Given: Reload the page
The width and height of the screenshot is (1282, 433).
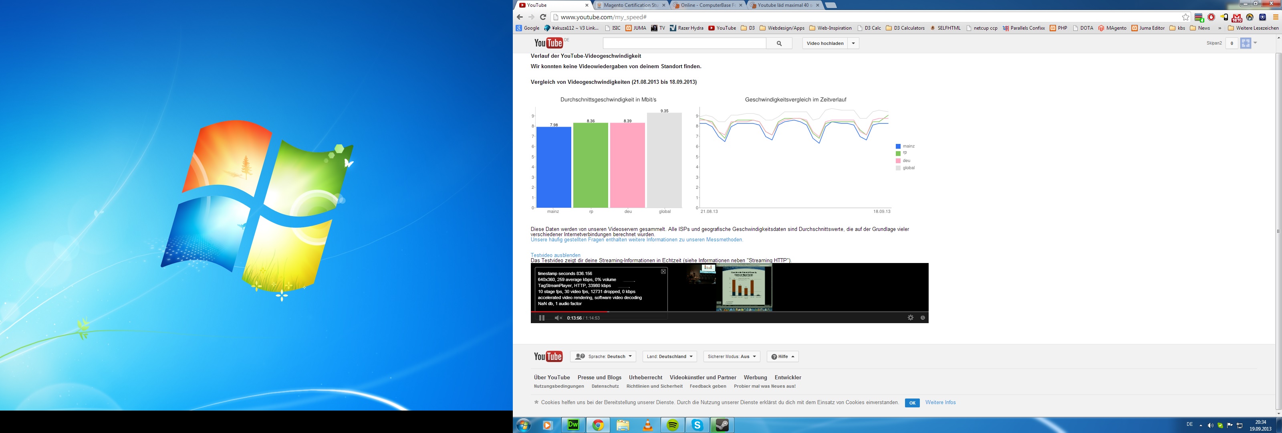Looking at the screenshot, I should point(543,17).
